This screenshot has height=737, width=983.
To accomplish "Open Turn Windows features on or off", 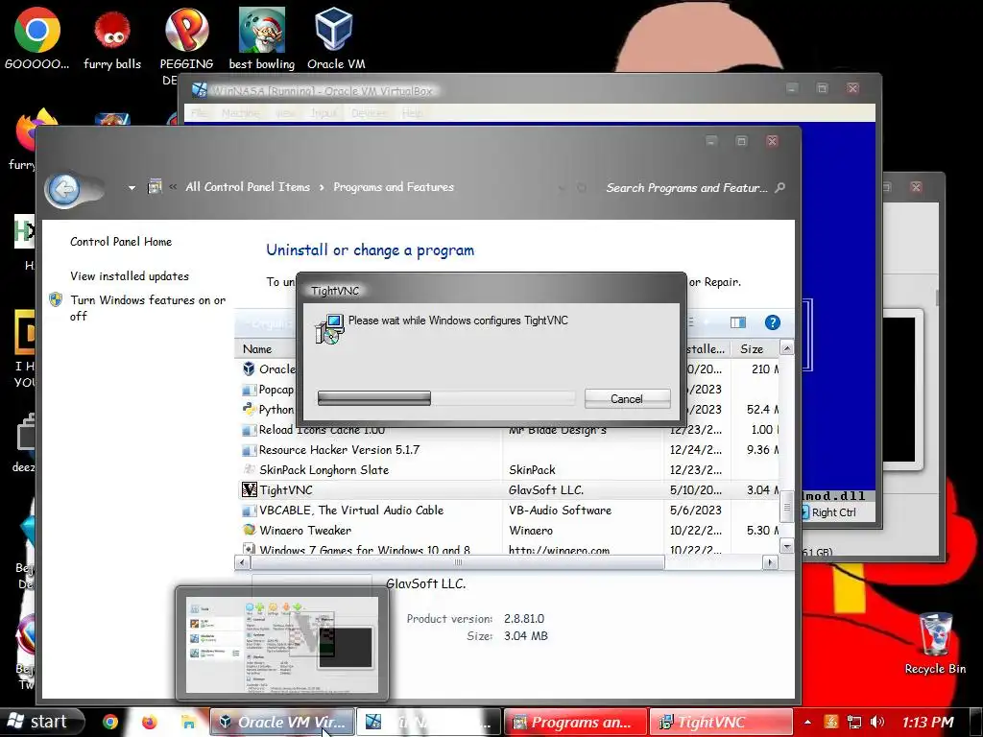I will [x=147, y=308].
